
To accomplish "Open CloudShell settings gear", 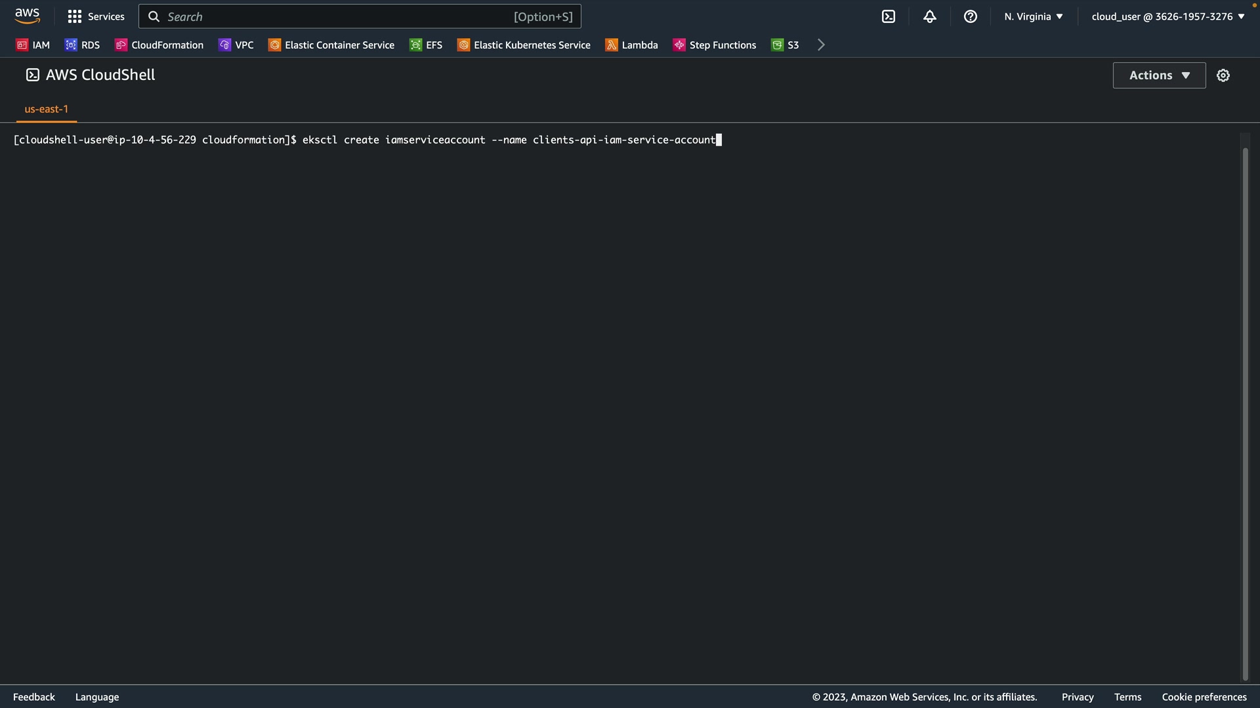I will coord(1223,75).
